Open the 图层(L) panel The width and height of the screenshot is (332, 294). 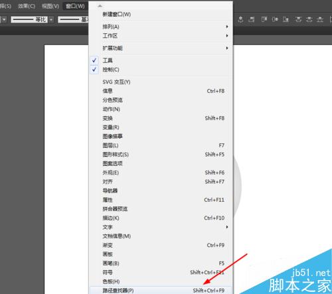161,145
